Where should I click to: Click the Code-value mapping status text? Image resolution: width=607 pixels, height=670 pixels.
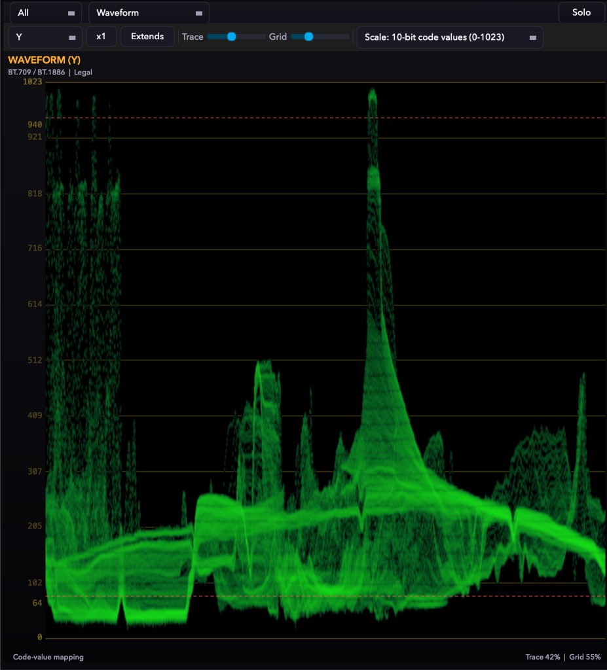tap(48, 657)
